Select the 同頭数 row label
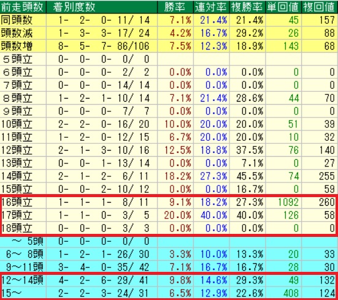The height and width of the screenshot is (300, 338). (x=17, y=20)
